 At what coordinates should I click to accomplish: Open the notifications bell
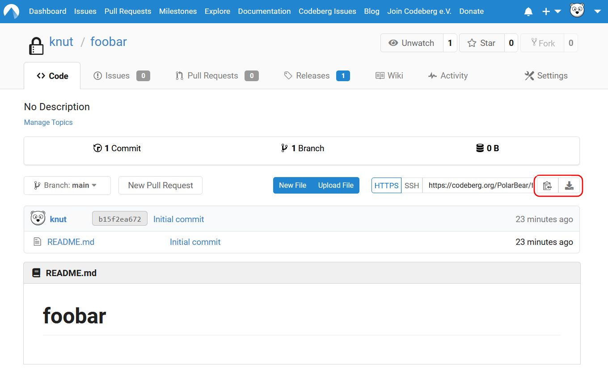[528, 12]
